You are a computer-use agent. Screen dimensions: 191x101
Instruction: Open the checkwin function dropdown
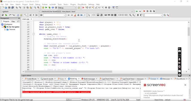pyautogui.click(x=132, y=12)
